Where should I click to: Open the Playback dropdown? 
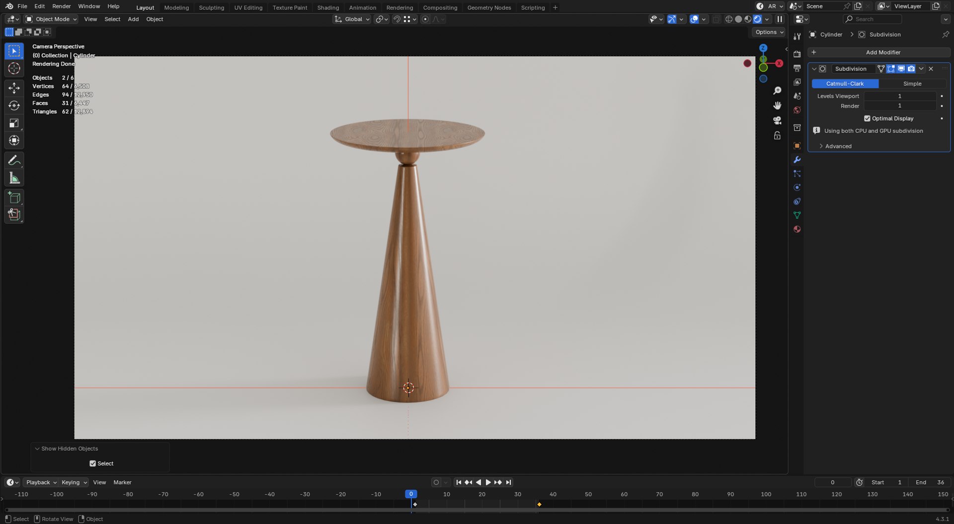point(41,482)
